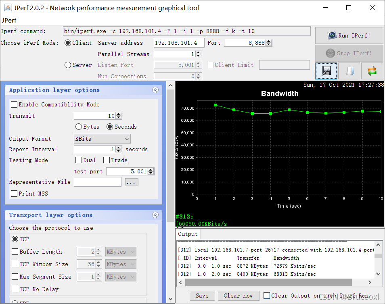Screen dimensions: 385x304
Task: Click the Transmit value input field
Action: pyautogui.click(x=95, y=116)
